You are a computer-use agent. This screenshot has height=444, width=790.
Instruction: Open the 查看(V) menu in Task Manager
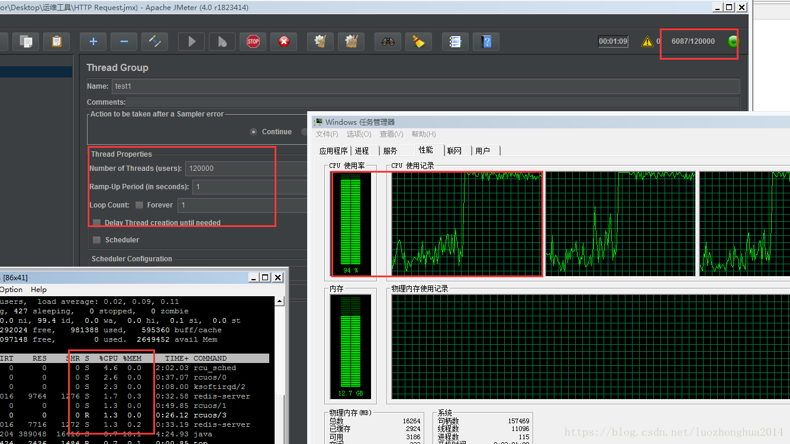coord(391,134)
